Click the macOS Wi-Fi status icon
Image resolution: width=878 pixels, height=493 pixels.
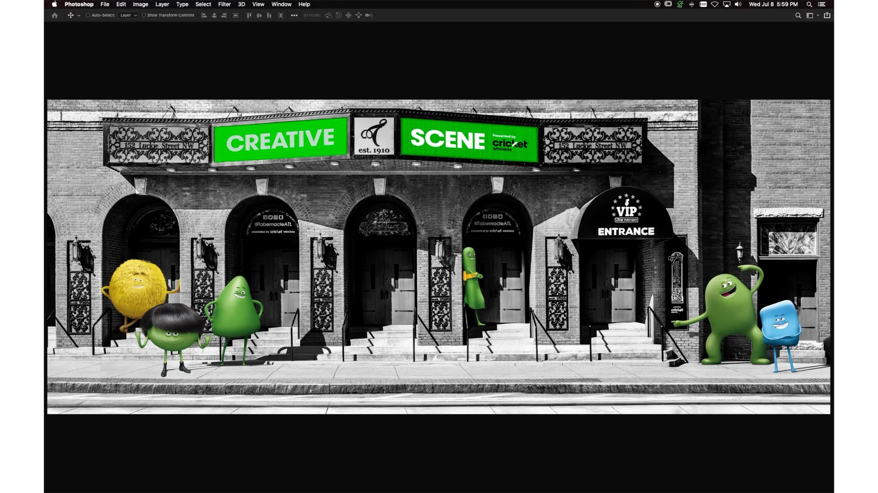(714, 4)
